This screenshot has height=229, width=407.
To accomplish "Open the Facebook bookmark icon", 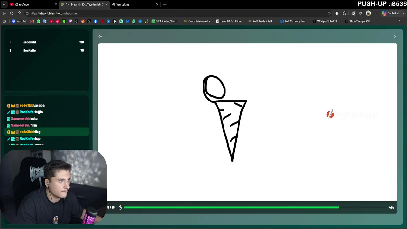I will point(95,21).
